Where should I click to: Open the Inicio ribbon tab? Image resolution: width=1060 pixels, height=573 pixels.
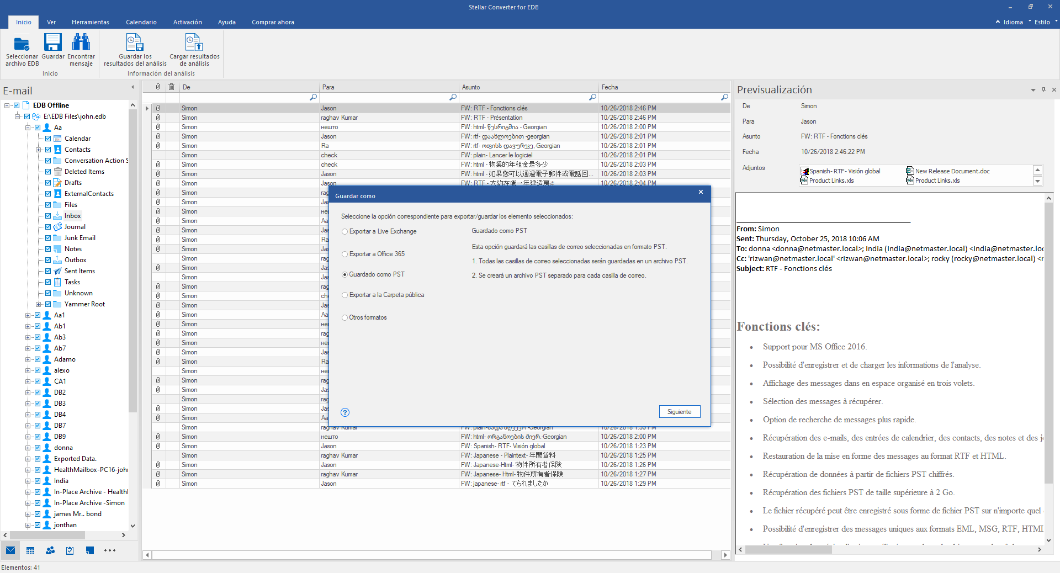coord(23,22)
